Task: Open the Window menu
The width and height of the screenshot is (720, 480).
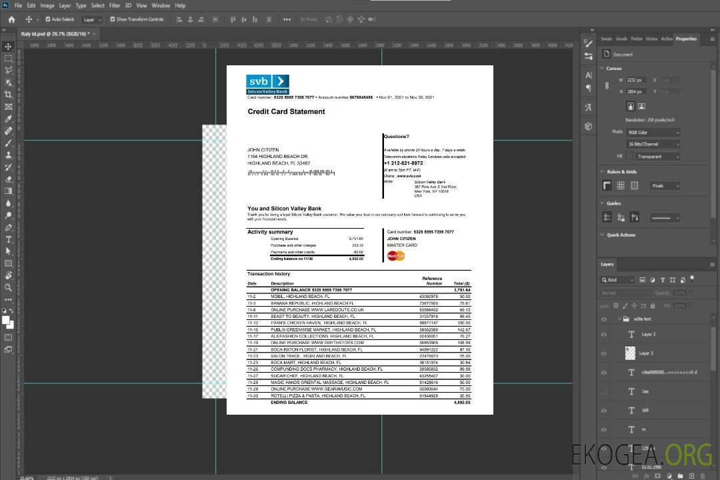Action: point(161,5)
